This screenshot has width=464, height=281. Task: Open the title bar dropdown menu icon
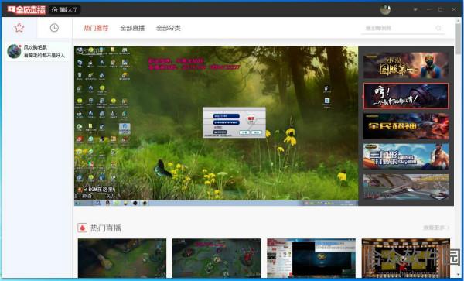pyautogui.click(x=415, y=9)
